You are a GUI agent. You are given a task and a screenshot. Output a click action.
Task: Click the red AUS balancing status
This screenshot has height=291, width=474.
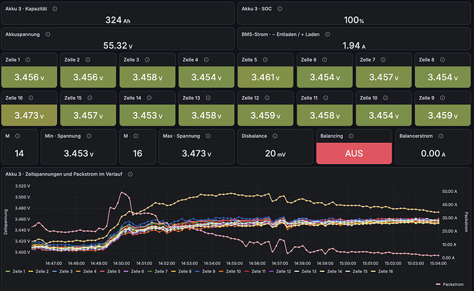coord(354,153)
